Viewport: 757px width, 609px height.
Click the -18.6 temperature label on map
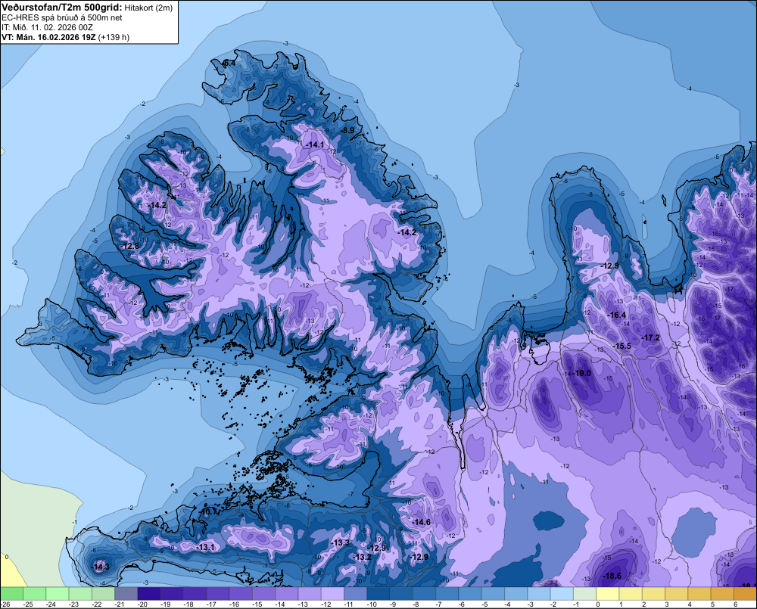coord(612,576)
